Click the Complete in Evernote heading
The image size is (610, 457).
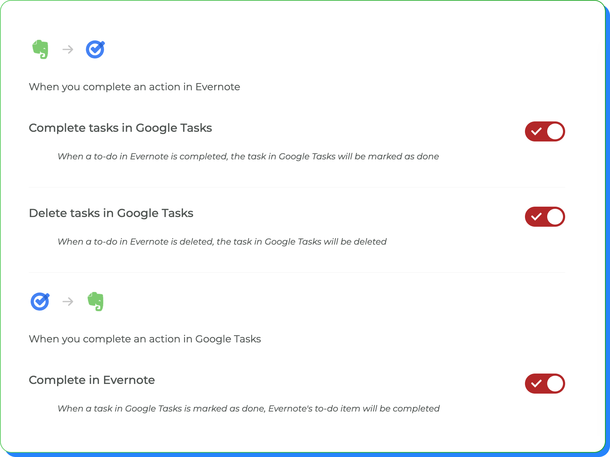coord(91,380)
